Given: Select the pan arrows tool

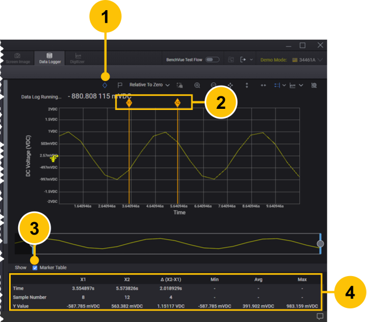Looking at the screenshot, I should click(x=230, y=85).
